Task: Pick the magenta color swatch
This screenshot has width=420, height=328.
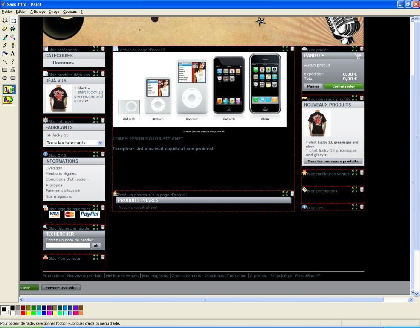Action: click(x=49, y=313)
